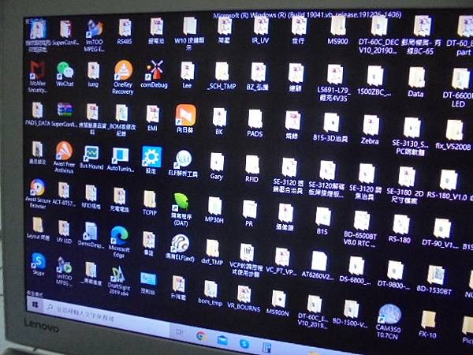Open the BK folder

pyautogui.click(x=219, y=121)
